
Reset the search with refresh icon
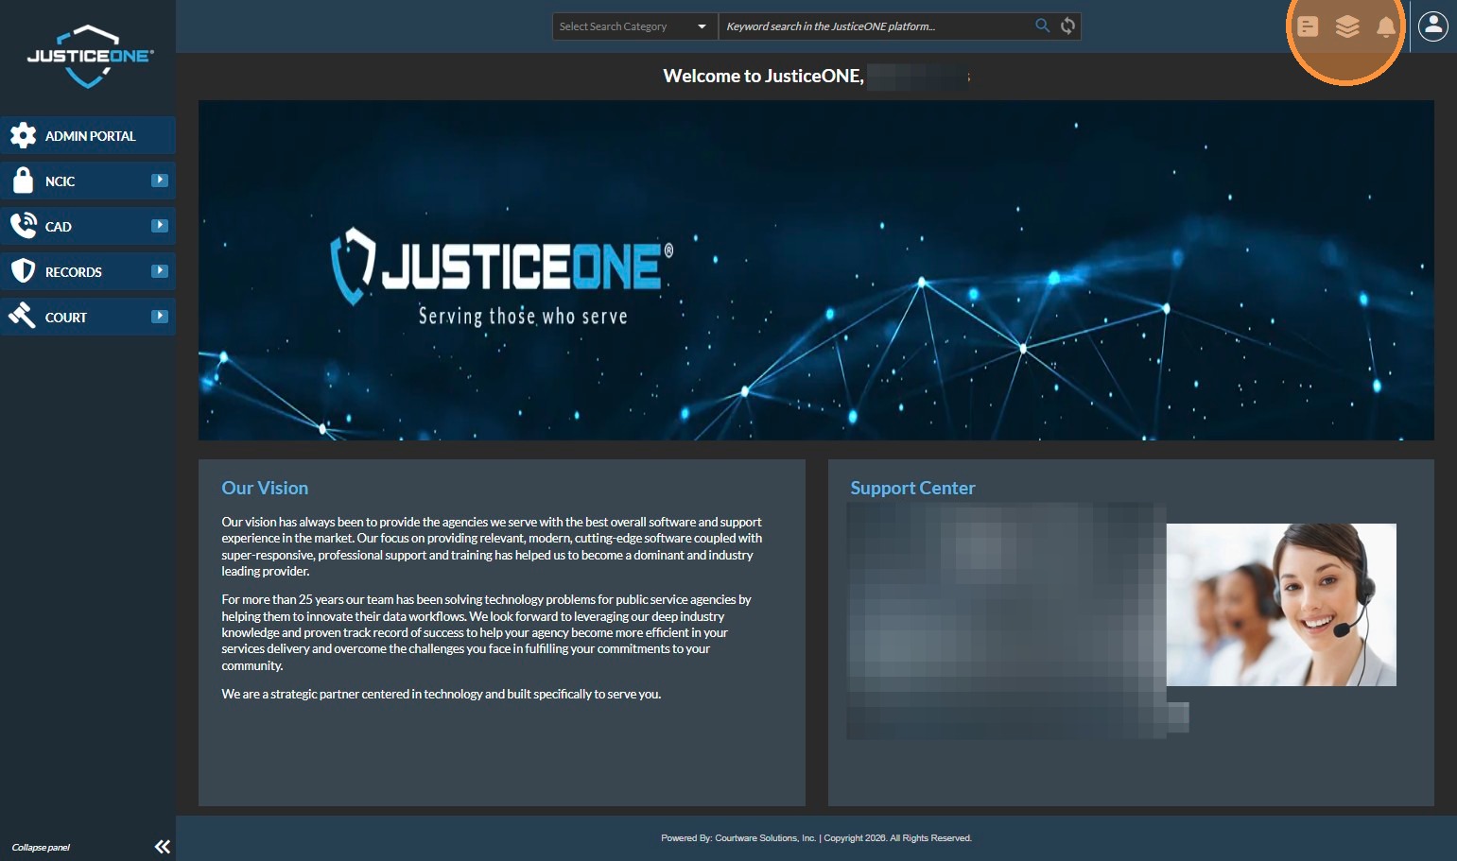tap(1067, 26)
